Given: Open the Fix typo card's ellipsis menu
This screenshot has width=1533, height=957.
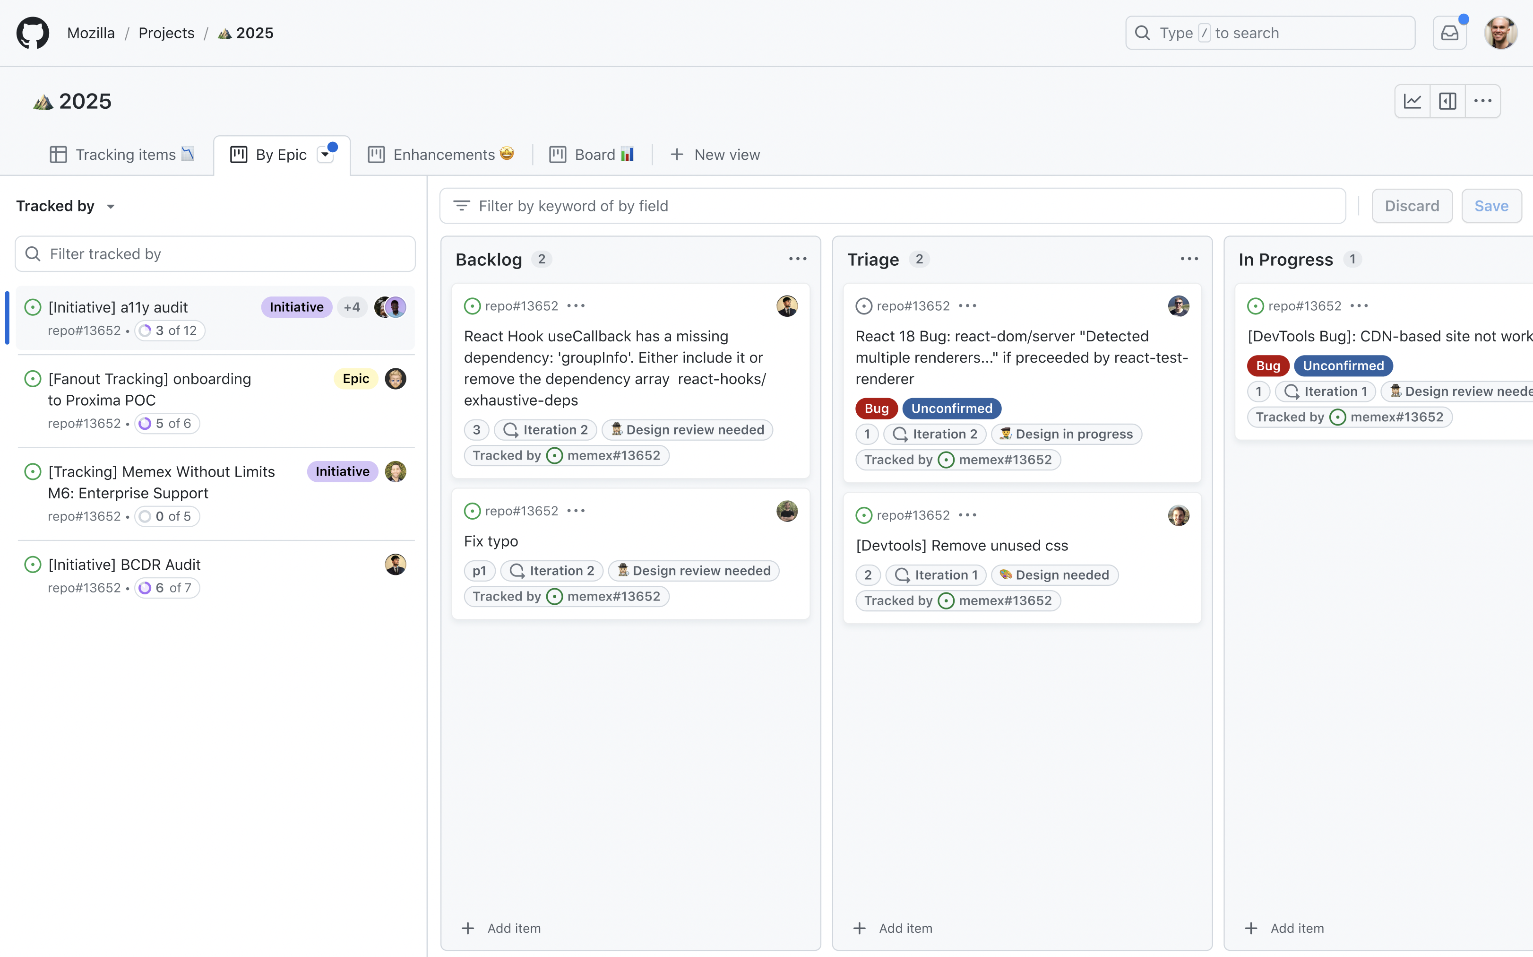Looking at the screenshot, I should coord(576,511).
